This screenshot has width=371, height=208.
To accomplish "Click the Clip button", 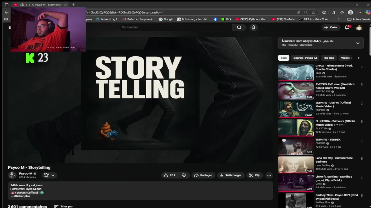I will coord(254,175).
